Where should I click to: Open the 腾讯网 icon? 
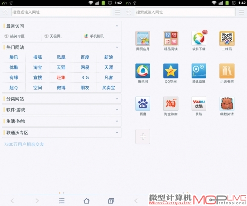(x=143, y=71)
